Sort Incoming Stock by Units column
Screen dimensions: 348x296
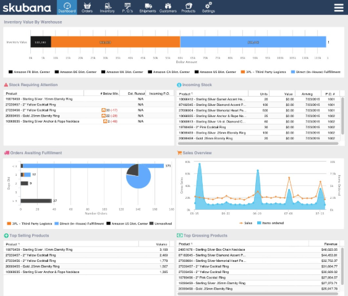tap(259, 94)
